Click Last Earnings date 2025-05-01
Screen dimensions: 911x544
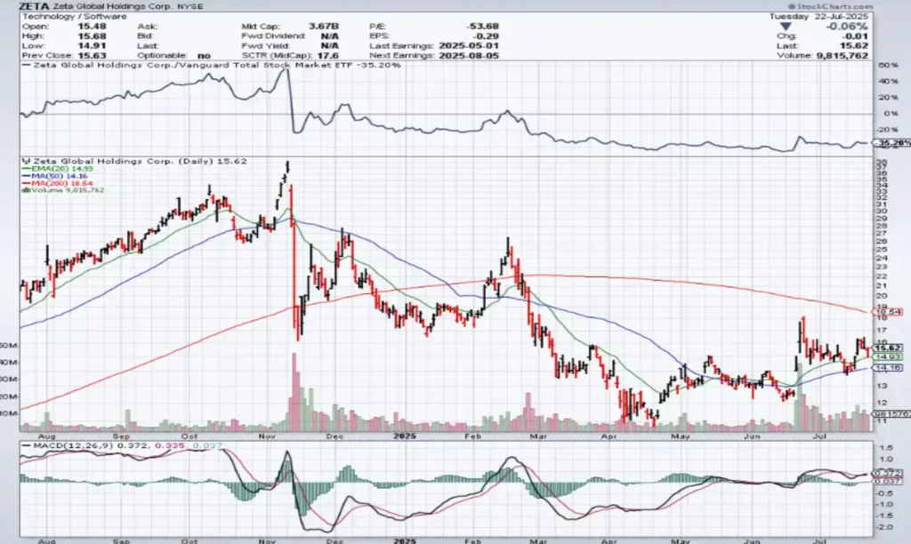click(x=468, y=46)
